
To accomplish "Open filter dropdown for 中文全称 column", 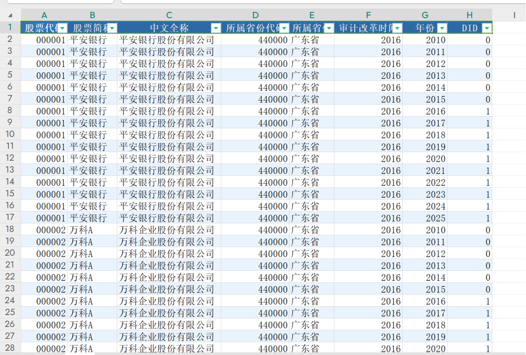I will (x=216, y=28).
